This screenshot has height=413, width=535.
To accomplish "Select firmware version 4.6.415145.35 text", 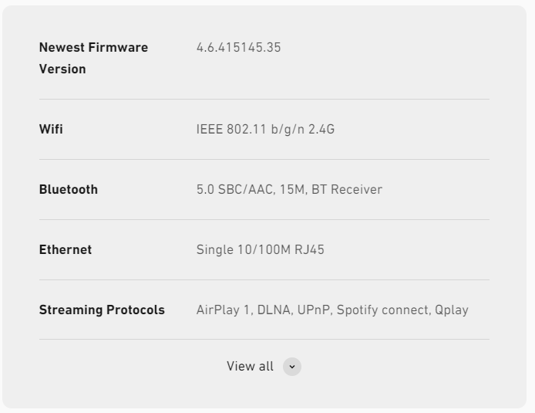I will pyautogui.click(x=238, y=48).
